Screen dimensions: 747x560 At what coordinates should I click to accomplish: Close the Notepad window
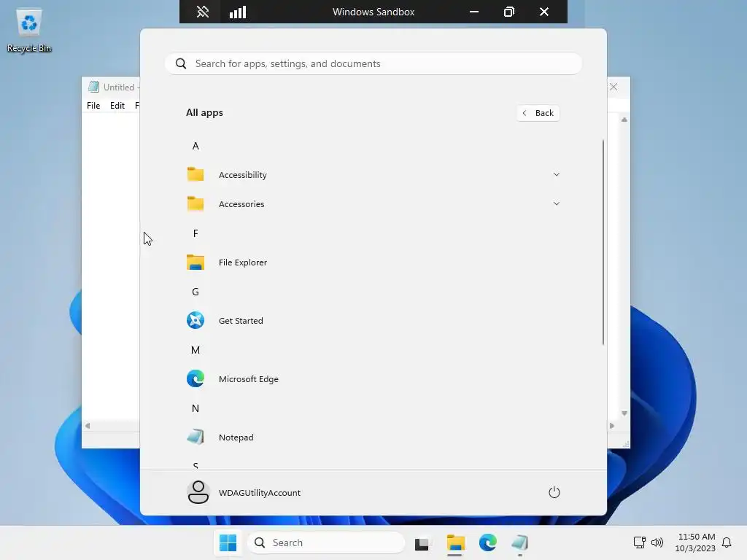pyautogui.click(x=614, y=87)
